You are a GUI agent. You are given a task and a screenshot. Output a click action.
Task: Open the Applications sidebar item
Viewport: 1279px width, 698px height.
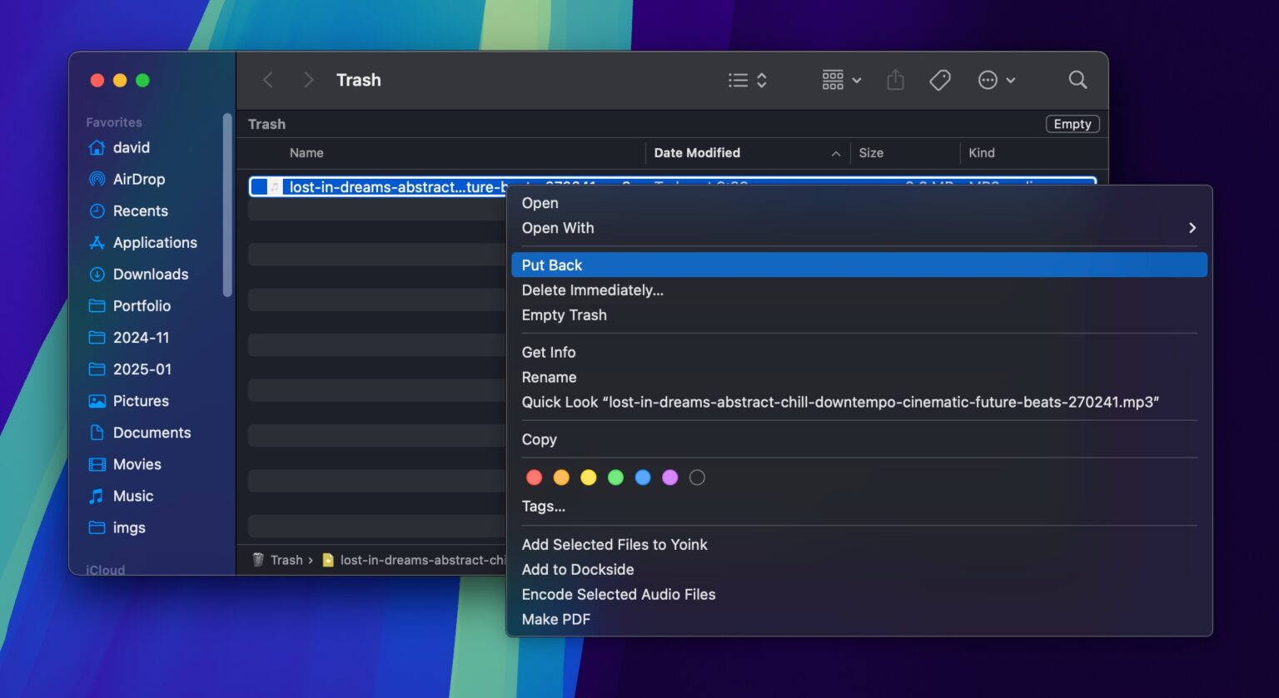click(x=154, y=242)
